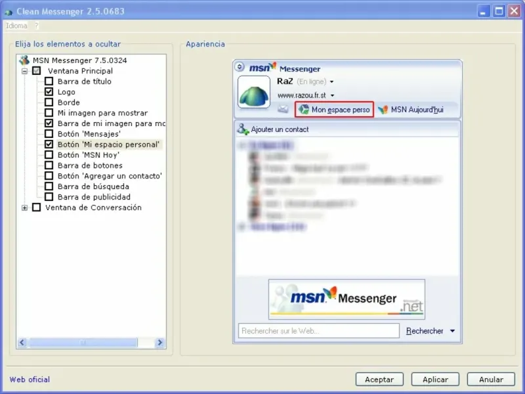The height and width of the screenshot is (394, 525).
Task: Open the www.razou.fr.st dropdown arrow
Action: click(x=333, y=95)
